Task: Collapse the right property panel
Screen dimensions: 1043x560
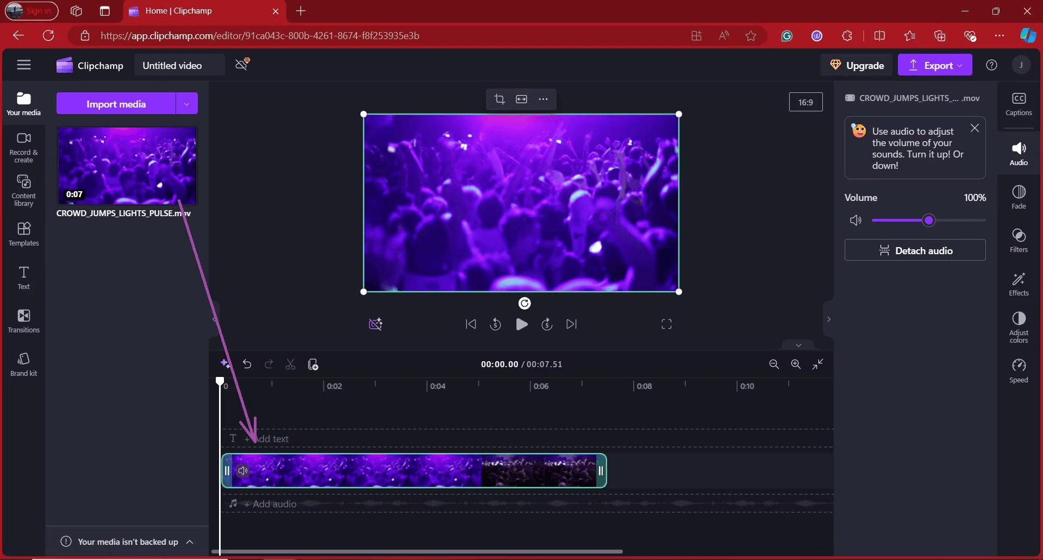Action: [x=828, y=319]
